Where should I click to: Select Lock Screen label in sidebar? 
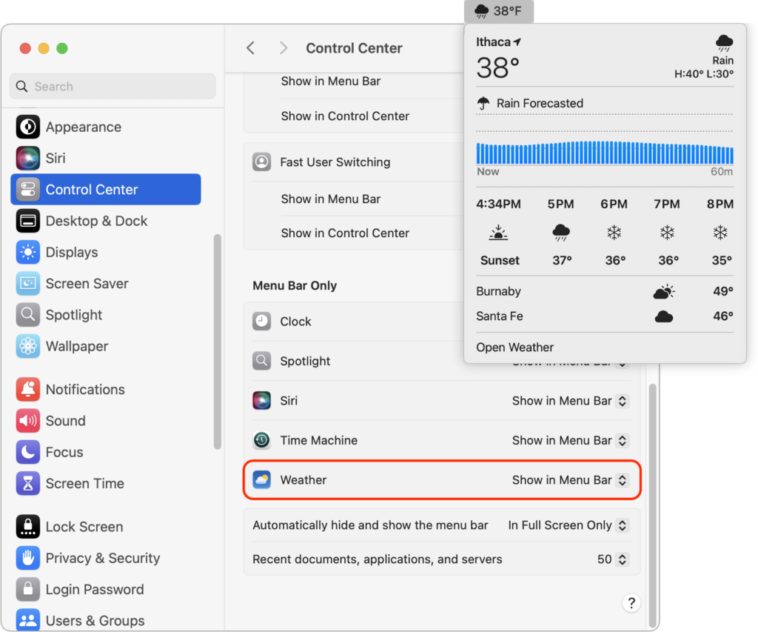pos(84,527)
